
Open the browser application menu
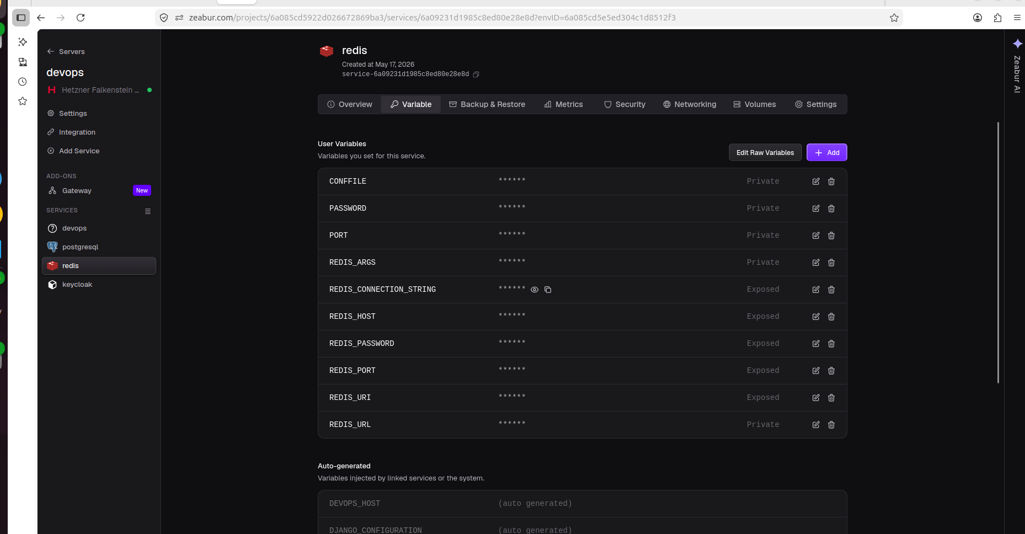pos(1017,18)
